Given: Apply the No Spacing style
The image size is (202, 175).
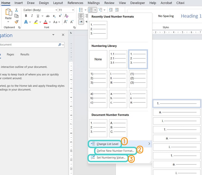Looking at the screenshot, I should pyautogui.click(x=166, y=16).
